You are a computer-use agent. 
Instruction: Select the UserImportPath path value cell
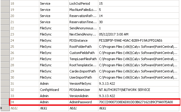tap(139, 77)
